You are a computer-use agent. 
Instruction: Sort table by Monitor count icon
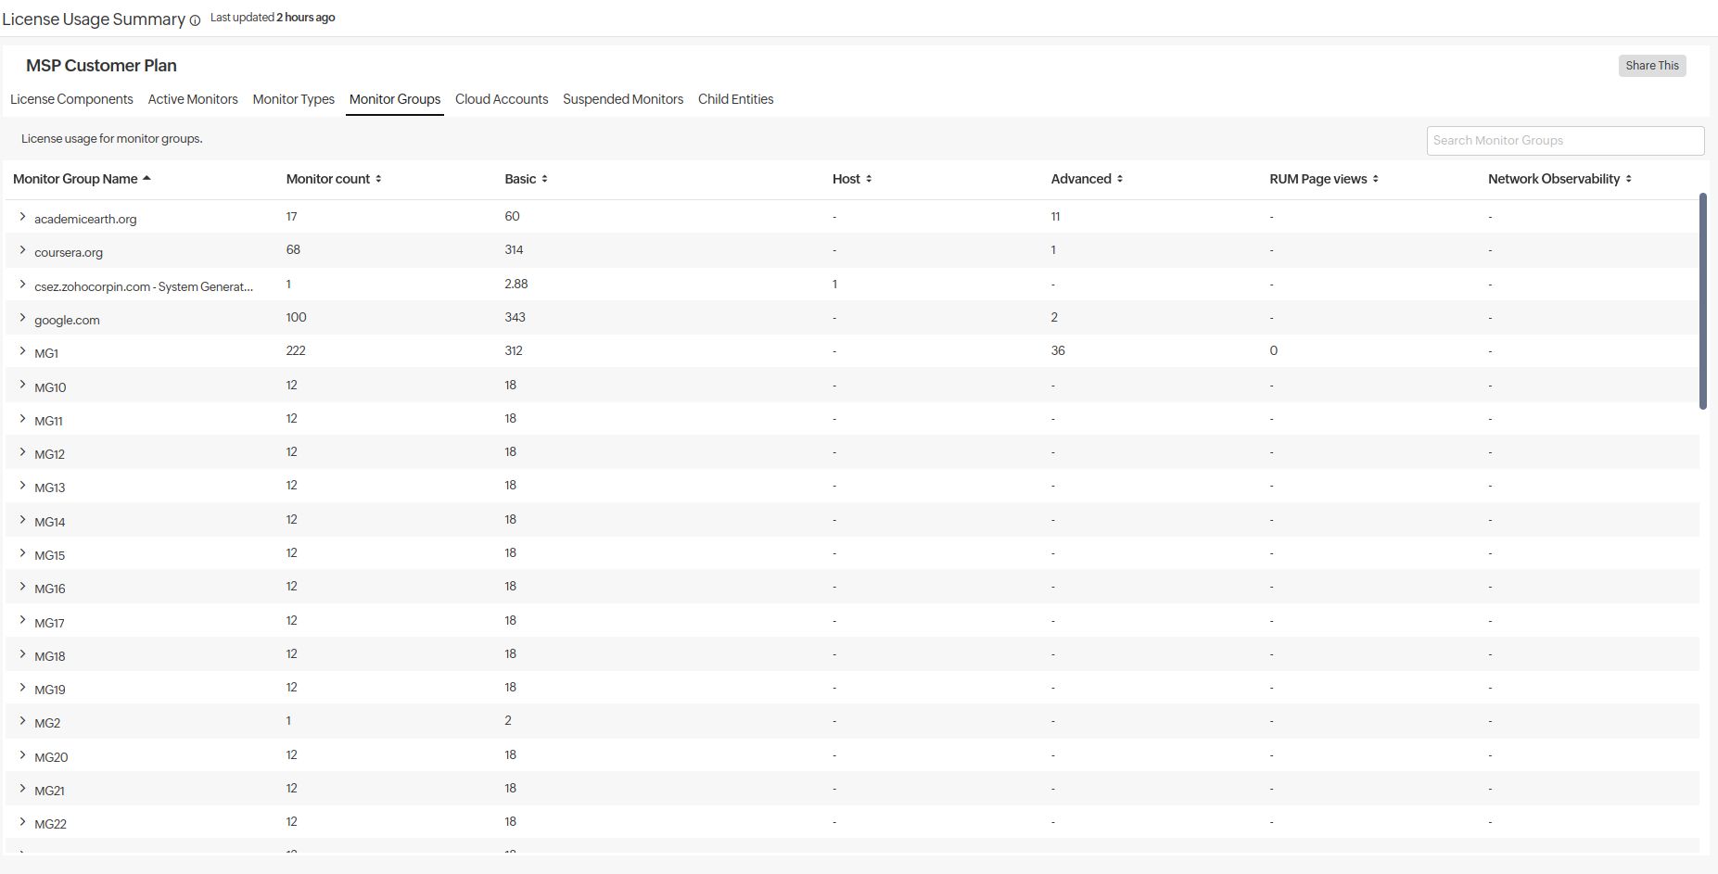[x=378, y=179]
